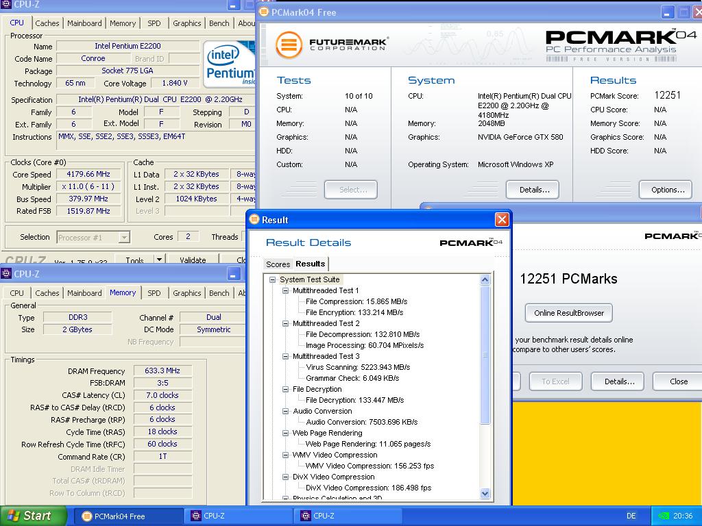Select the Results tab in Result Details
Viewport: 702px width, 526px height.
click(311, 264)
